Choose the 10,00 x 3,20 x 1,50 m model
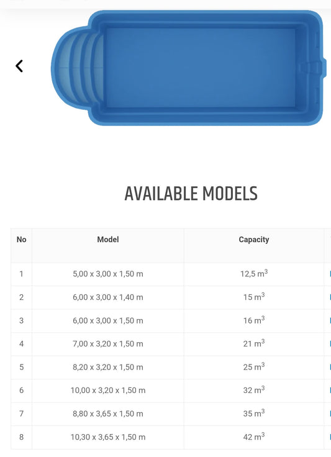 tap(108, 391)
